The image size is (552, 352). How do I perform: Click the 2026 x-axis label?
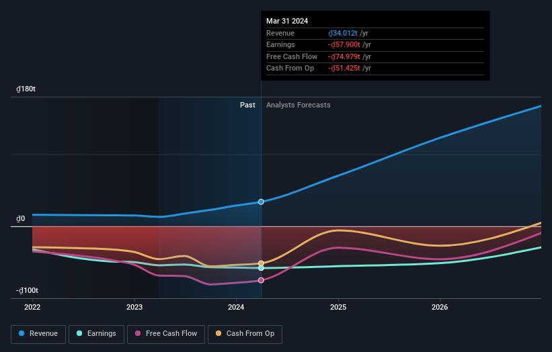coord(440,307)
